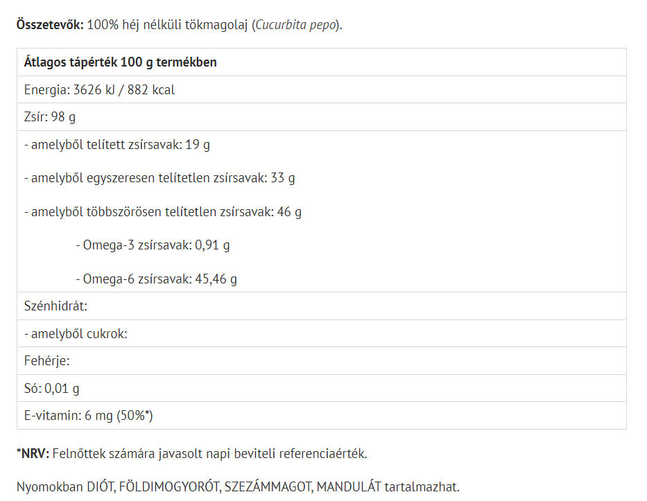Click the Omega-3 zsírsavak 0,91 g entry
The width and height of the screenshot is (647, 501).
click(x=153, y=245)
